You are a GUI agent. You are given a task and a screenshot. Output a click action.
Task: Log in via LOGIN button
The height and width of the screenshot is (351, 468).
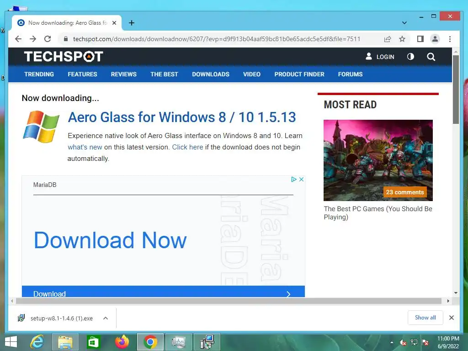[380, 56]
